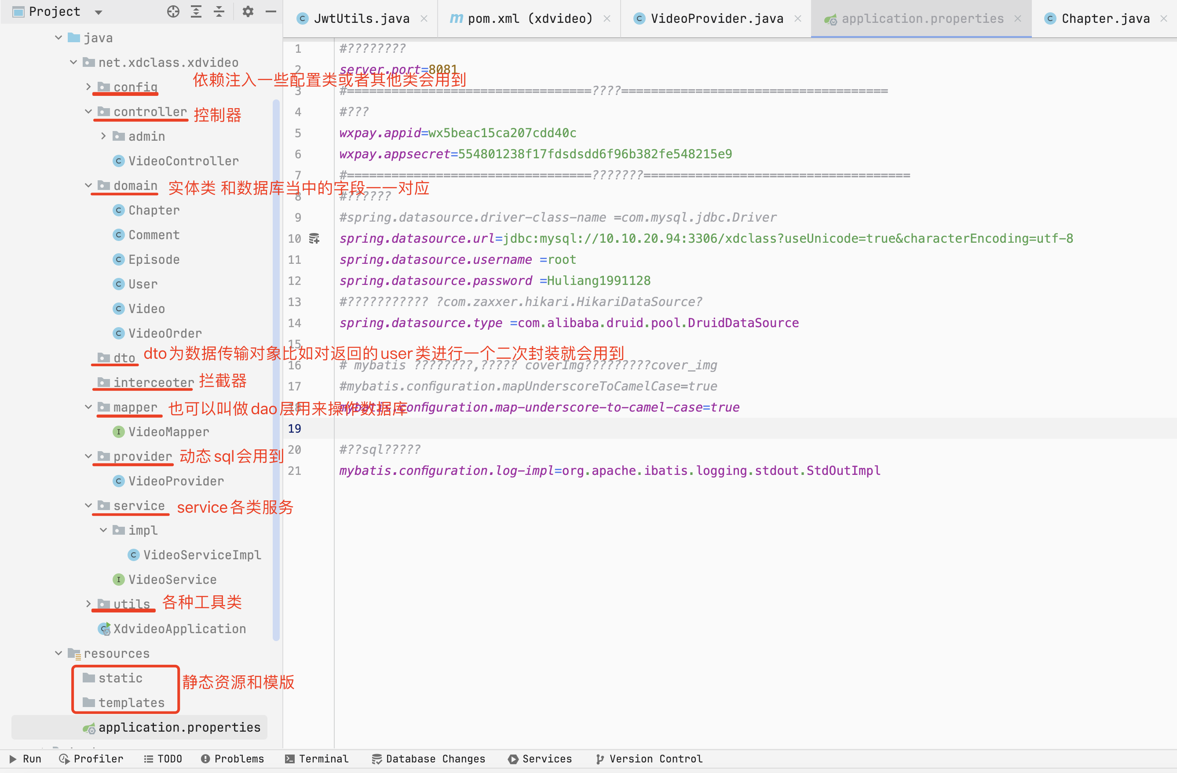Viewport: 1177px width, 773px height.
Task: Click line number 19 in gutter
Action: click(x=294, y=428)
